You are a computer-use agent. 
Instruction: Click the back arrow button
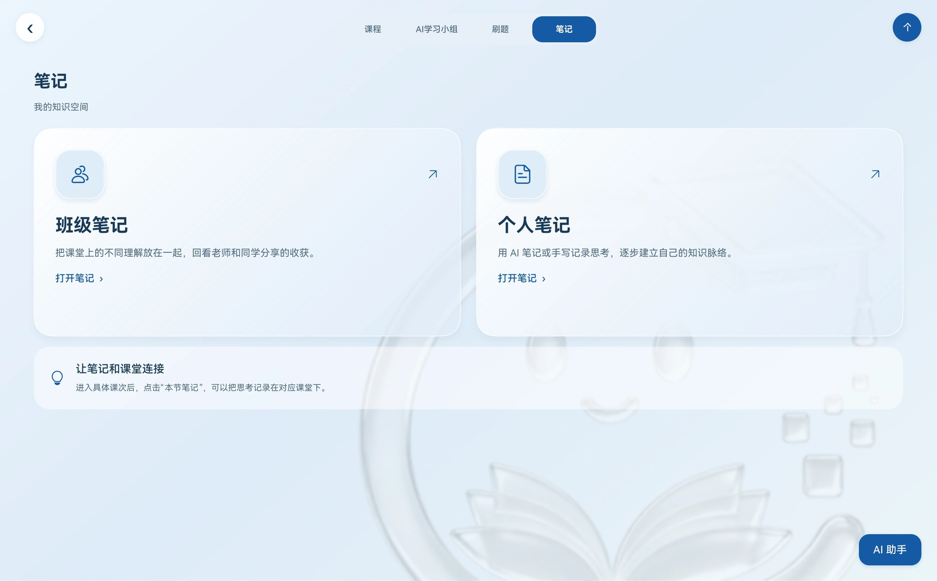pyautogui.click(x=30, y=28)
